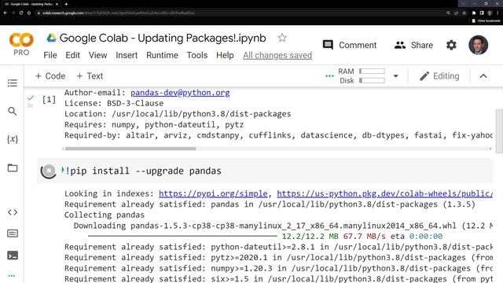503x283 pixels.
Task: Open browser extensions puzzle icon
Action: tap(474, 13)
